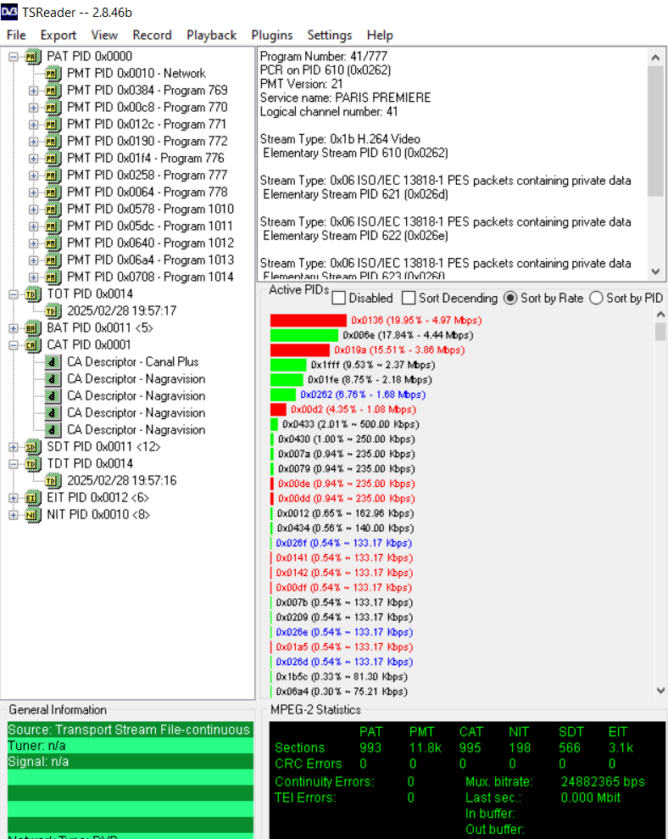The image size is (668, 839).
Task: Click the PMT icon next to Program 778
Action: coord(52,192)
